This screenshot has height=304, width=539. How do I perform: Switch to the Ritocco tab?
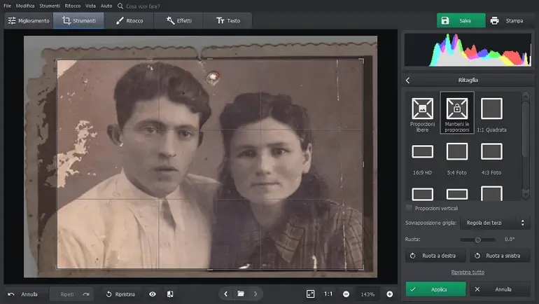point(129,20)
